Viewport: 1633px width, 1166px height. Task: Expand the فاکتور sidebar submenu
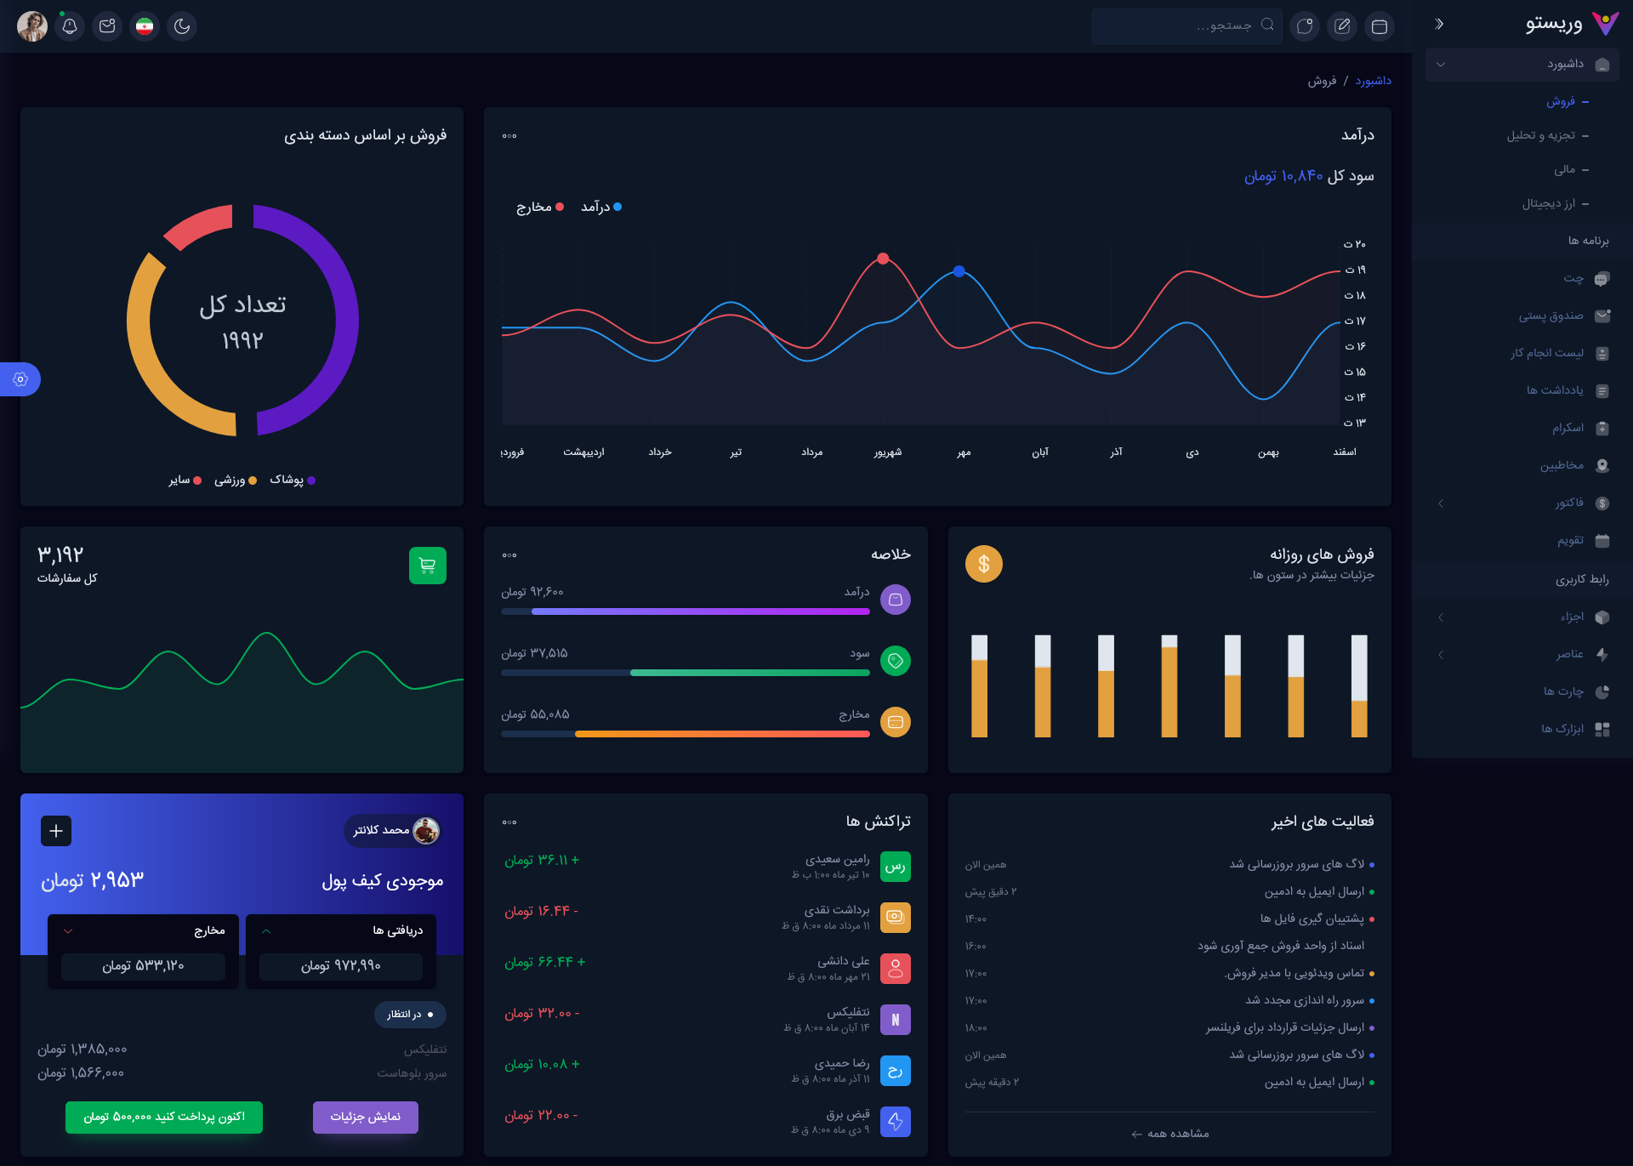click(x=1522, y=503)
